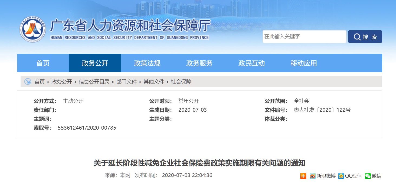Click 其他文件 in the breadcrumb
396x183 pixels.
coord(154,82)
